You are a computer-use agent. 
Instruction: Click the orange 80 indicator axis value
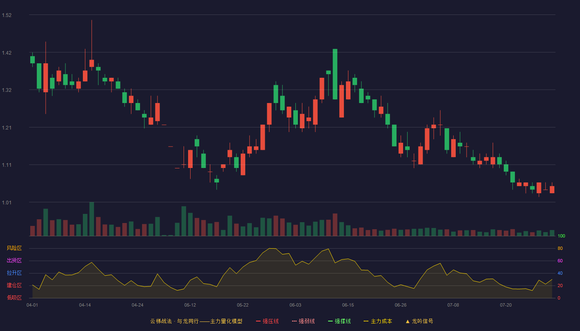pyautogui.click(x=560, y=249)
